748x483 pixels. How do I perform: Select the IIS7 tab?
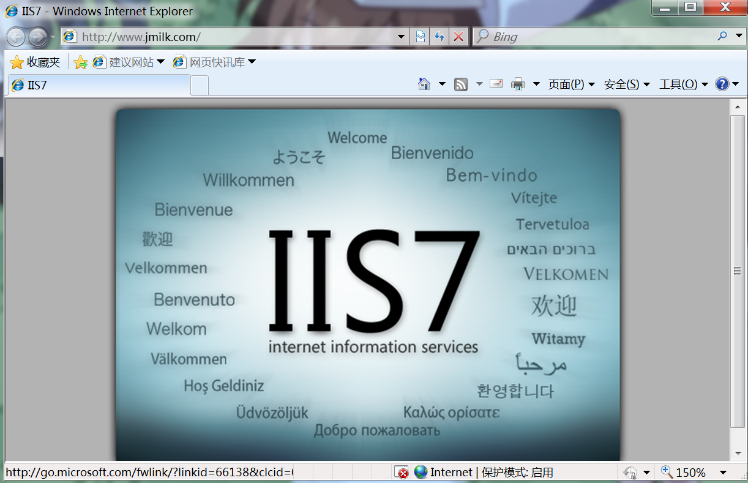(99, 85)
